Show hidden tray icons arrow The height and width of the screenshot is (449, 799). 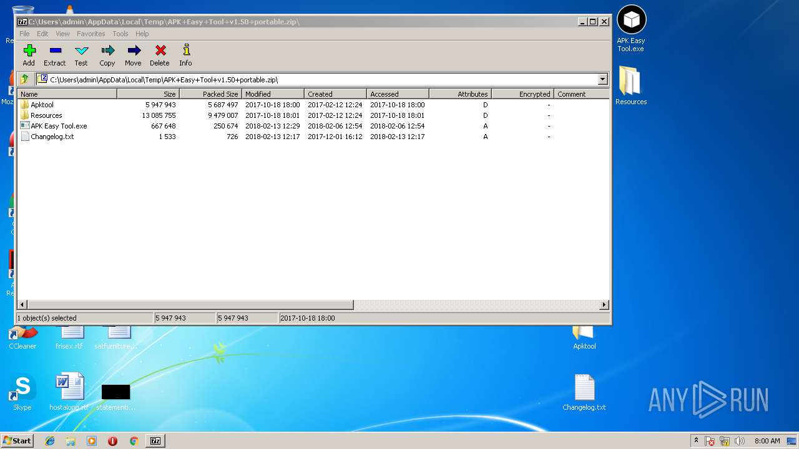tap(697, 441)
